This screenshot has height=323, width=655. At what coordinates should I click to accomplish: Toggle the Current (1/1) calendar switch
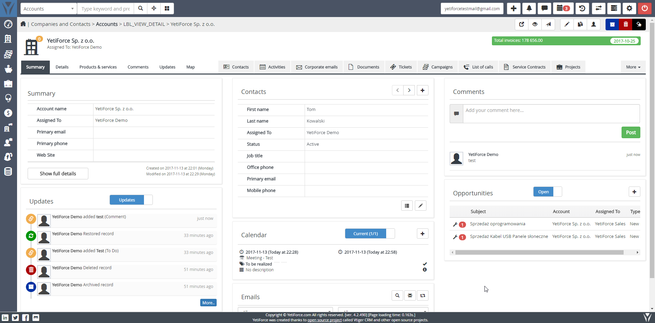(x=370, y=233)
